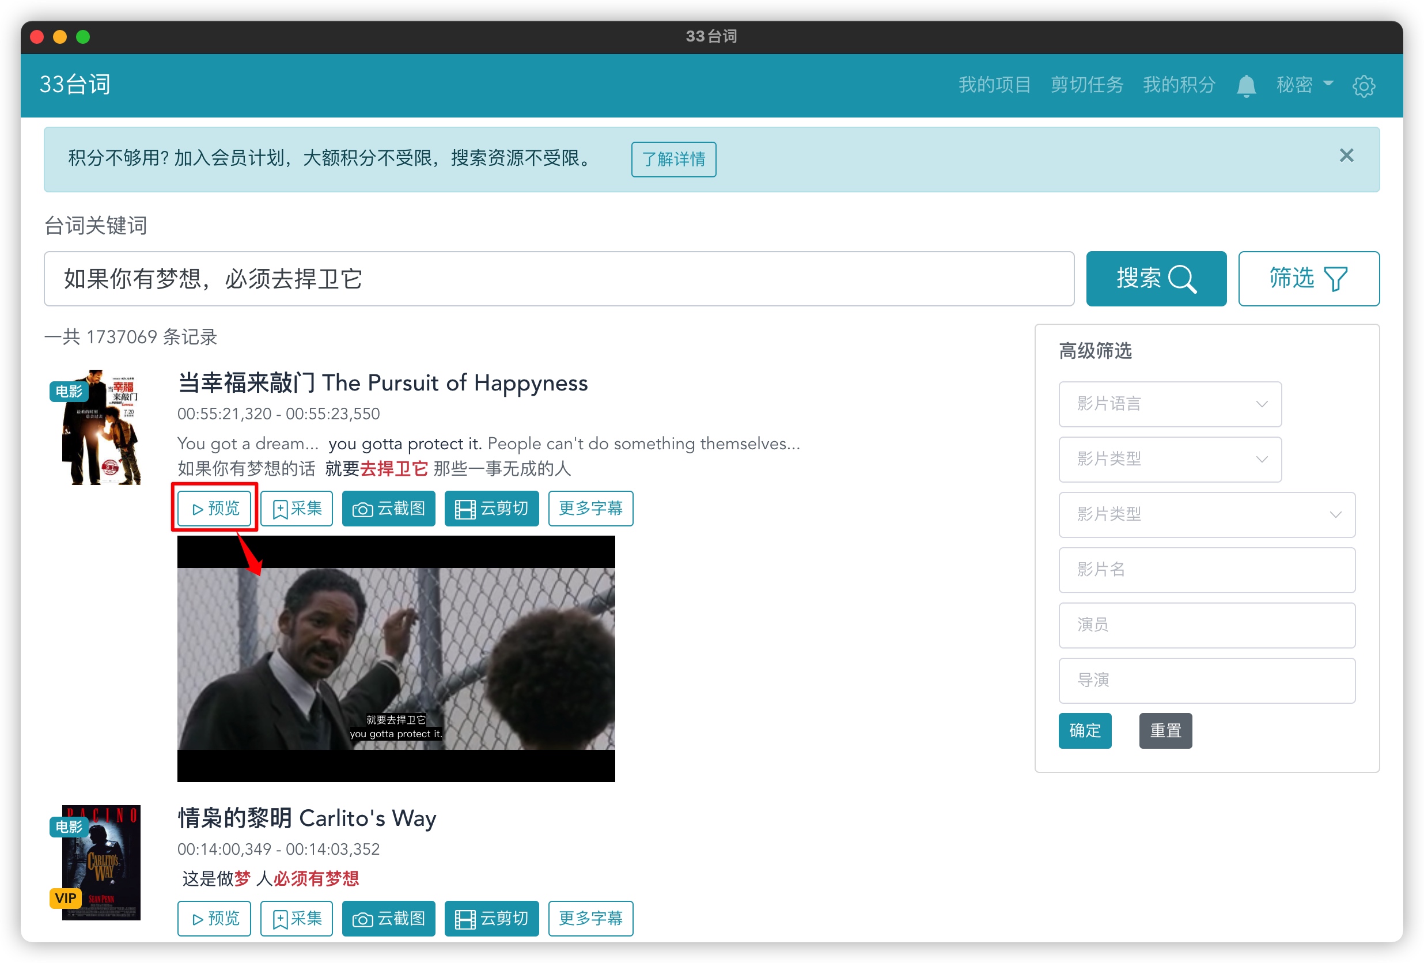Click 云剪切 for The Pursuit of Happyness
Viewport: 1424px width, 963px height.
(491, 508)
